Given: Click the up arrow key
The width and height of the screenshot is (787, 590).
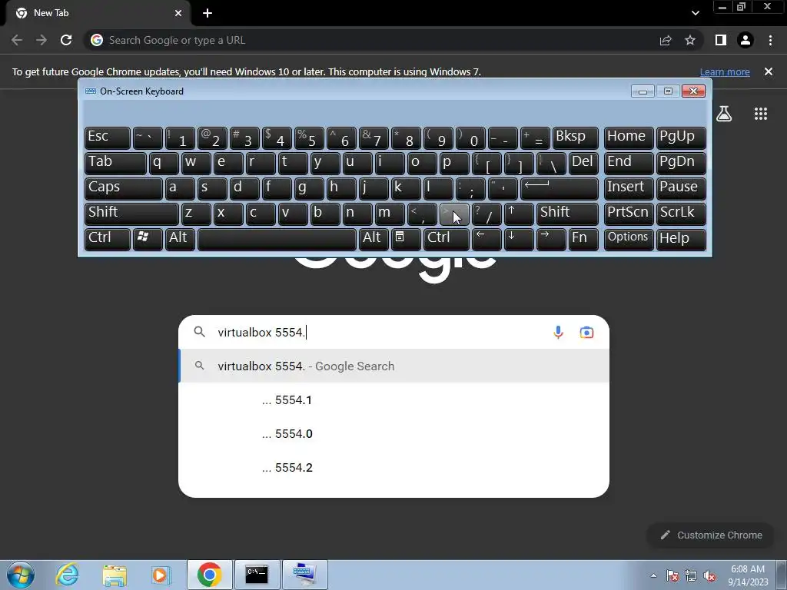Looking at the screenshot, I should coord(519,214).
